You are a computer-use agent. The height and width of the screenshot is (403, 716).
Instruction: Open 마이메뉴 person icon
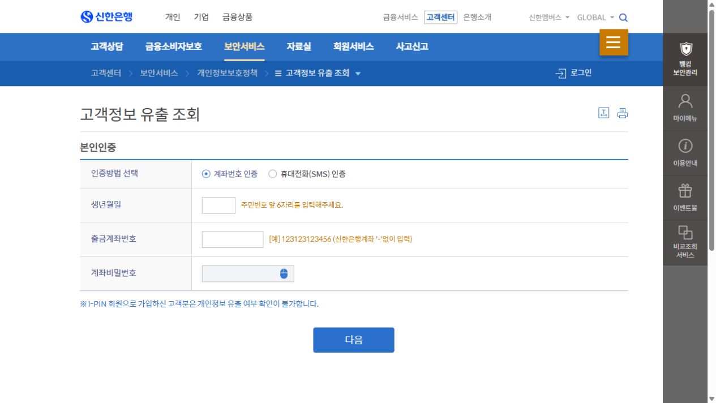tap(685, 109)
